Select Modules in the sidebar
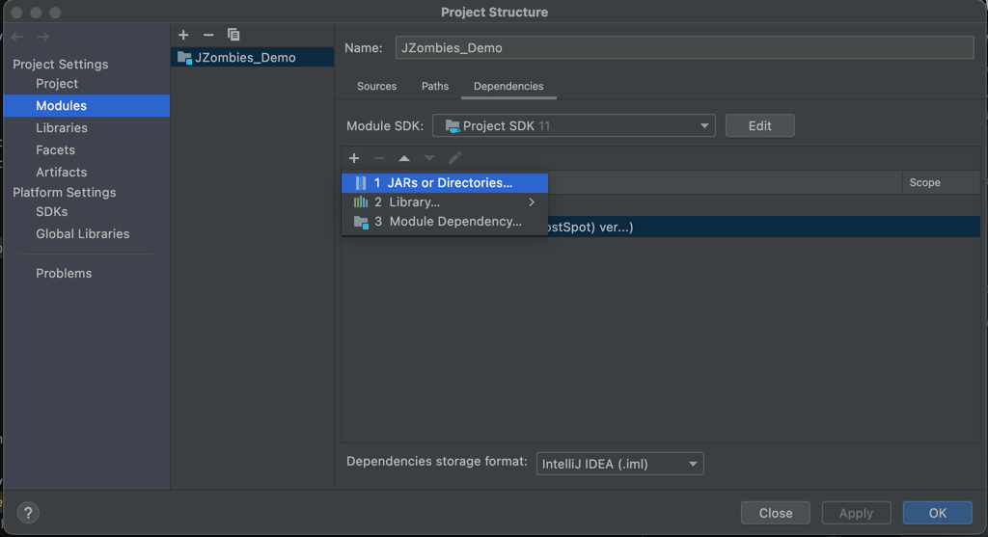The image size is (988, 537). pos(86,106)
